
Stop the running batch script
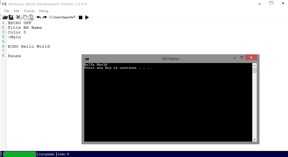[x=80, y=17]
